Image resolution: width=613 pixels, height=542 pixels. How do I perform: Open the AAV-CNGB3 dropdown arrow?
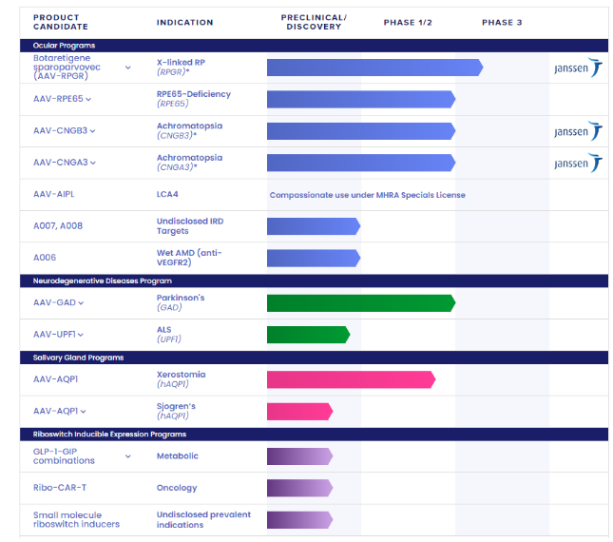coord(92,131)
